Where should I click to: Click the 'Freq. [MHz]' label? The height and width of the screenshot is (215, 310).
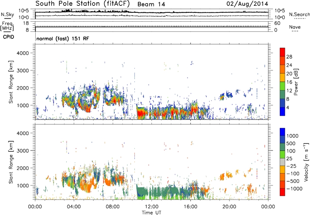7,26
